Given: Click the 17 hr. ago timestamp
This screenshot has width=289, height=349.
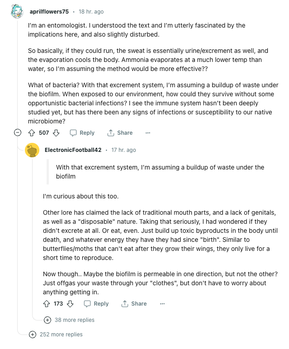Looking at the screenshot, I should (x=123, y=150).
